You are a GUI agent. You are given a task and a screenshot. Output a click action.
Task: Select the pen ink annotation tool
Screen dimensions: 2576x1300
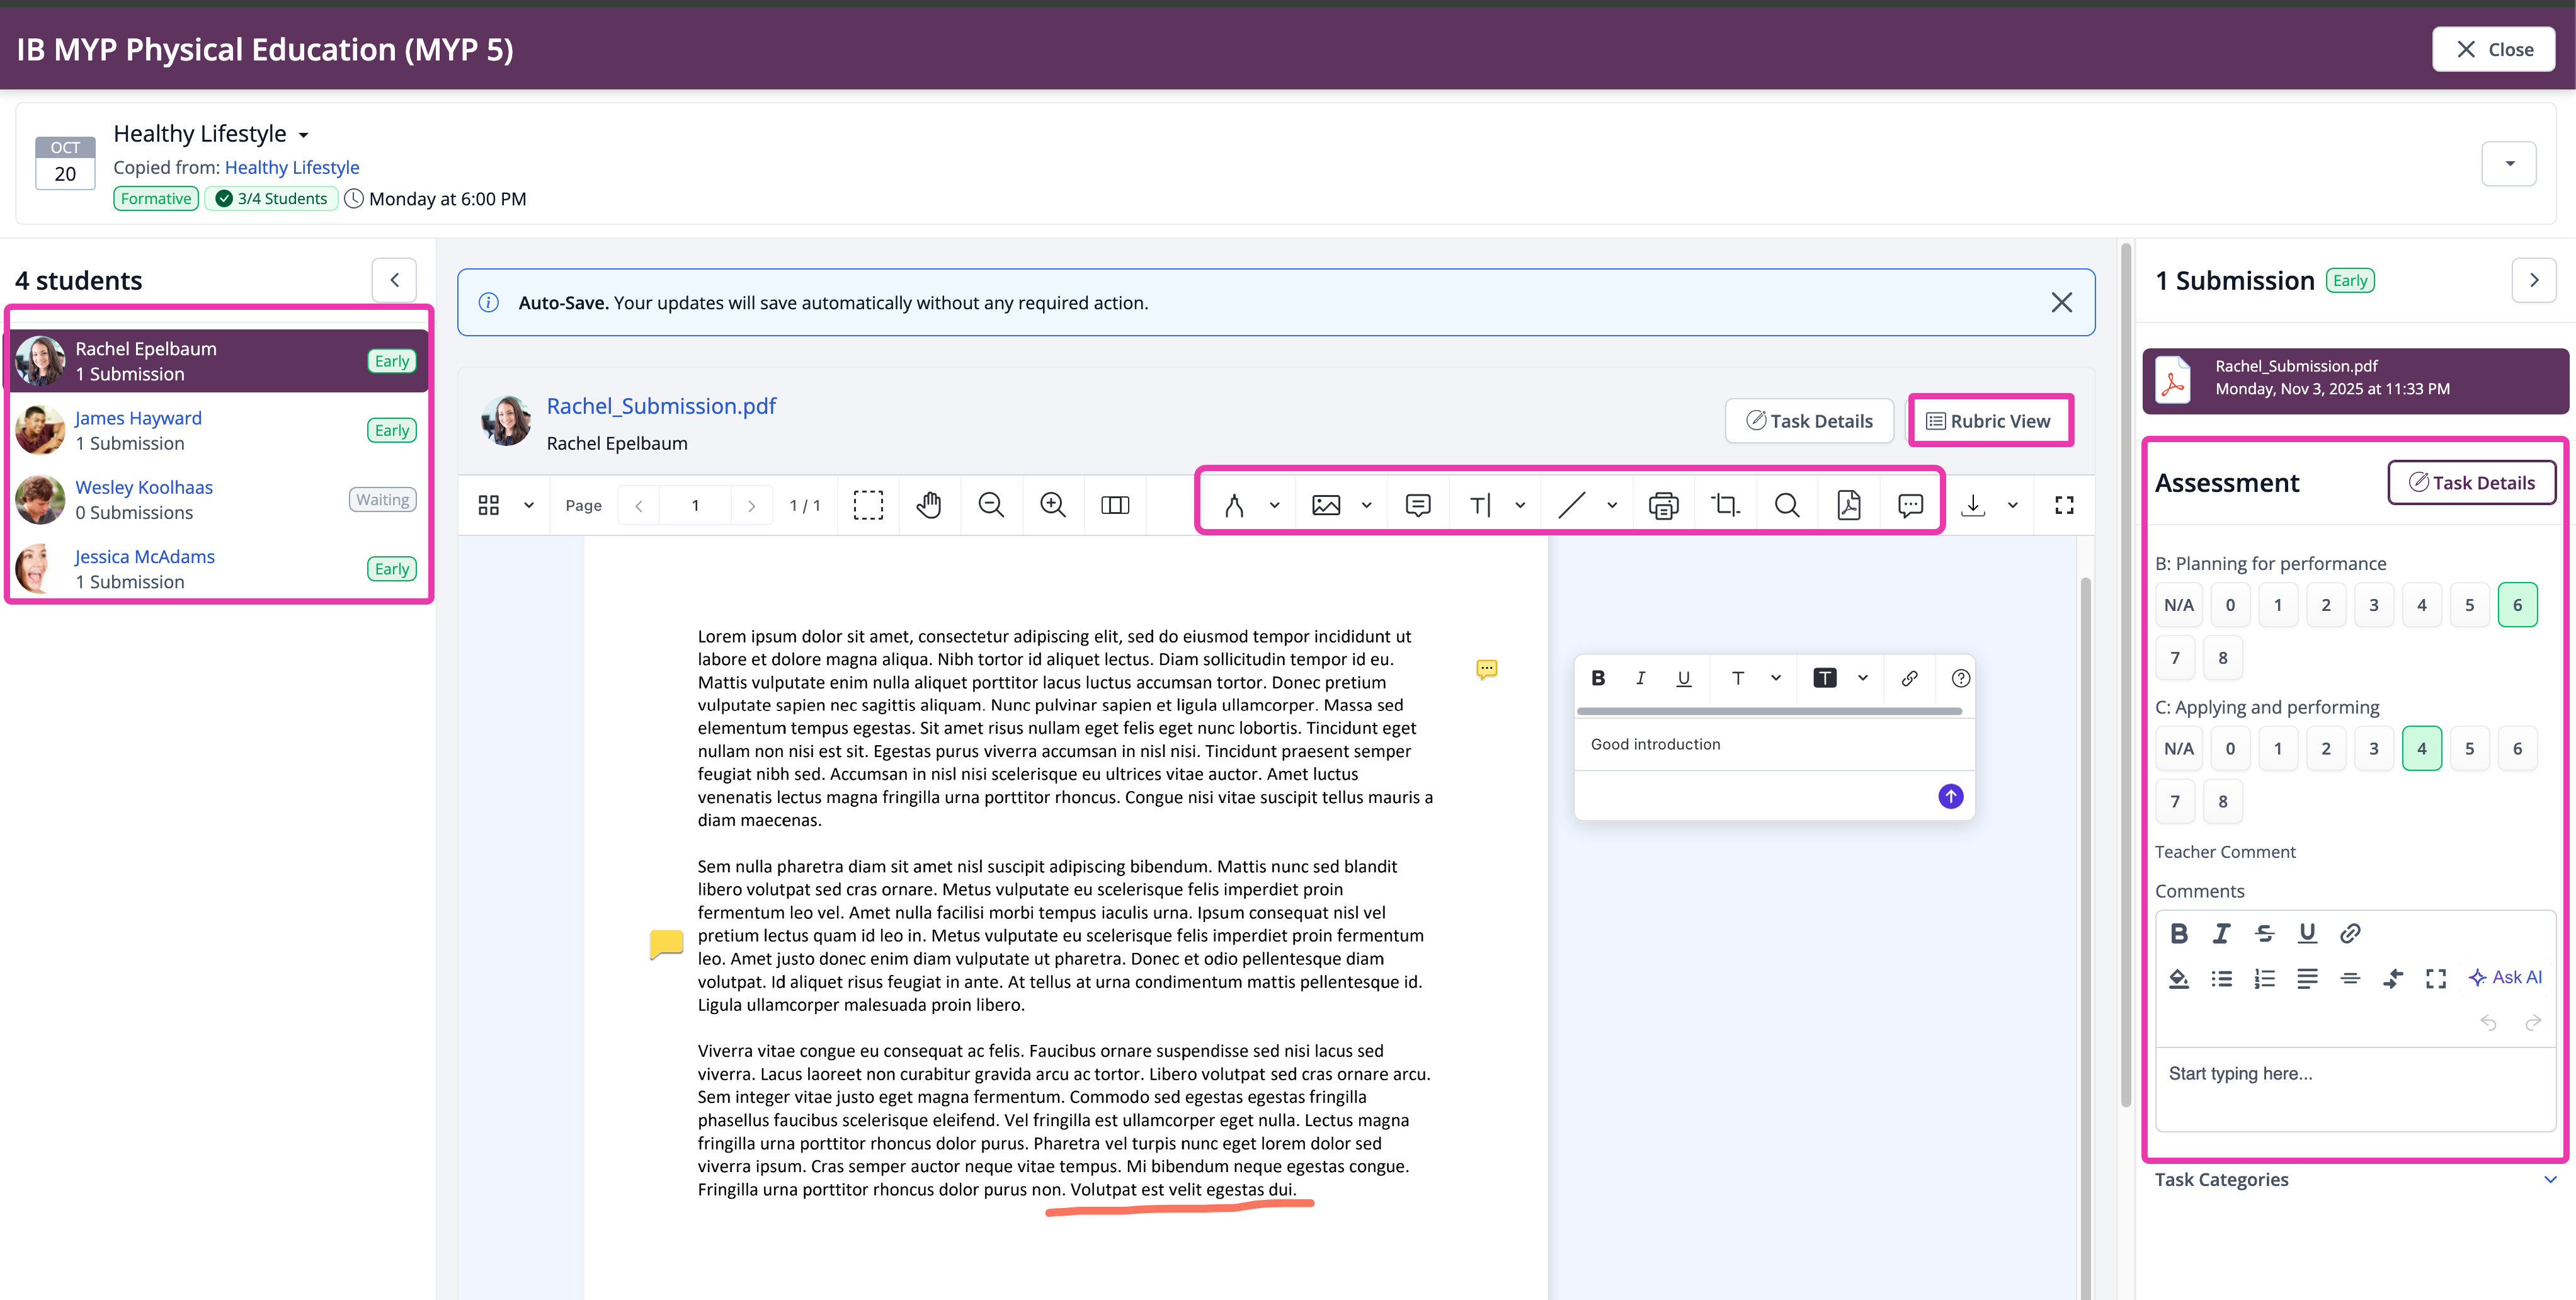click(1234, 505)
